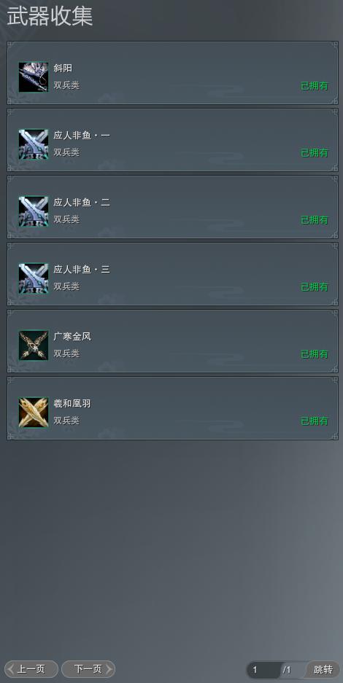
Task: Select the golden 羲和凰羽 weapon icon
Action: point(34,412)
